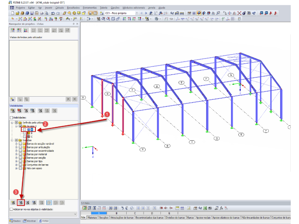
Task: Switch to the Dados navigator tab
Action: pos(15,221)
